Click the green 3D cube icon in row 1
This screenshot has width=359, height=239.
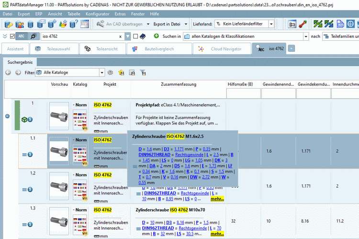pos(23,119)
